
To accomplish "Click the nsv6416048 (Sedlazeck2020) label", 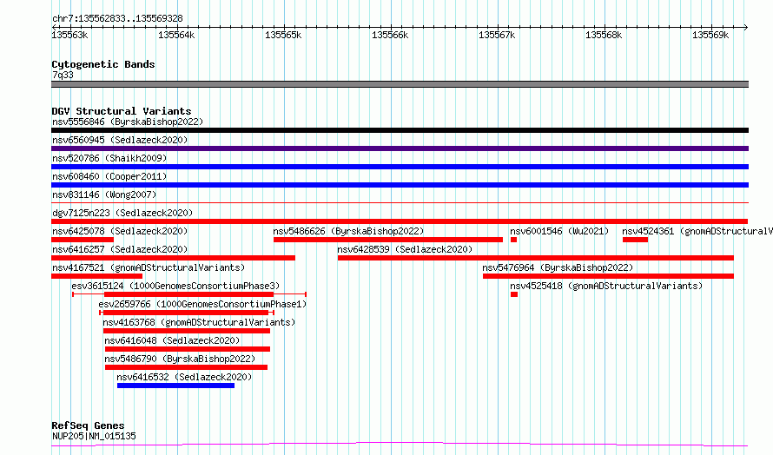I will coord(172,340).
